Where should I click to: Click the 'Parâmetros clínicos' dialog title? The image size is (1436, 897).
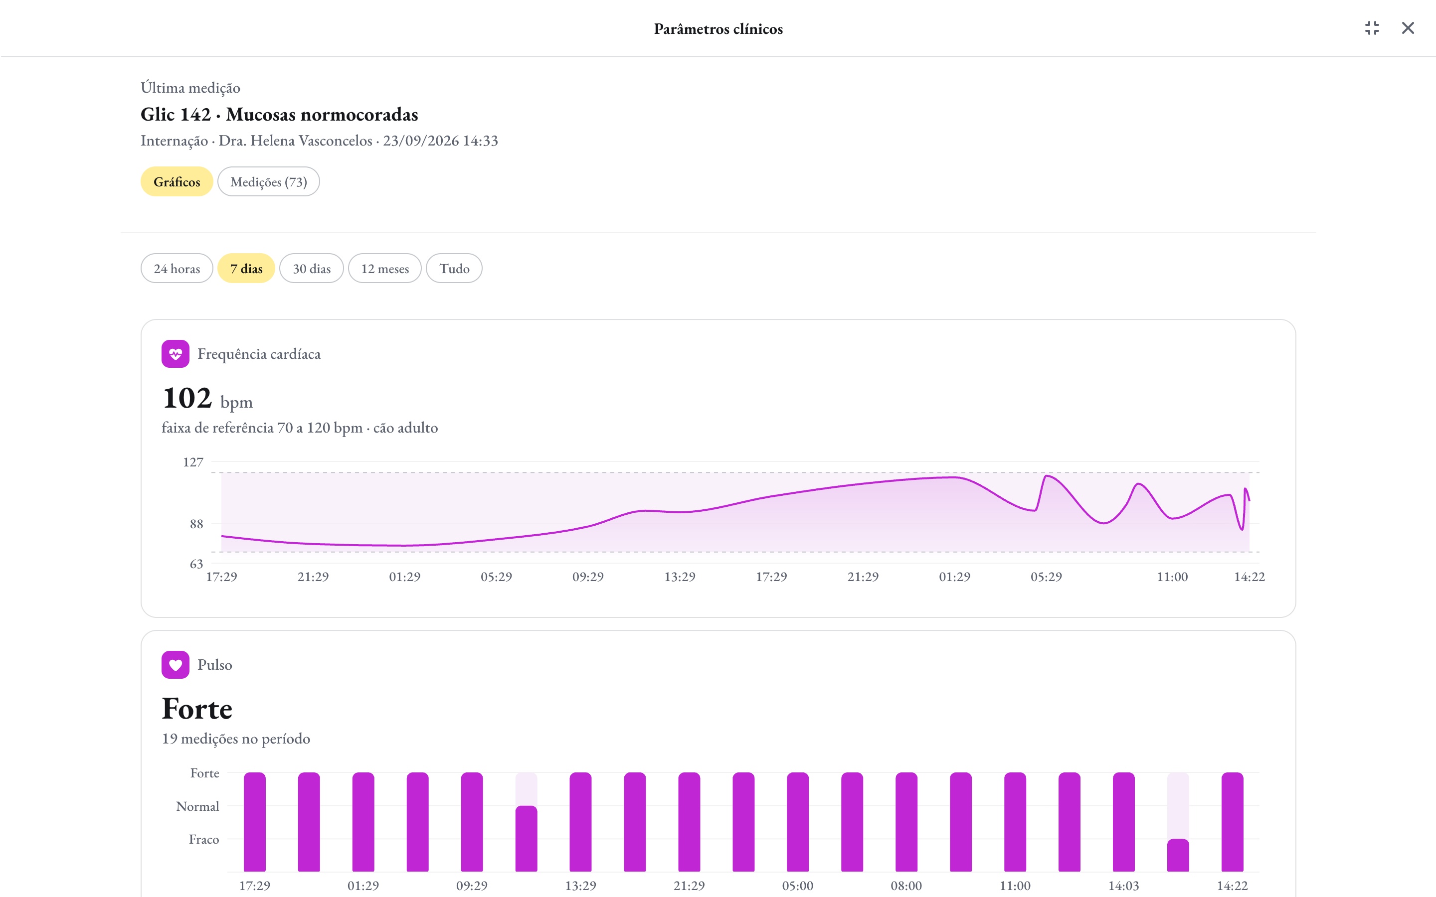[x=718, y=28]
